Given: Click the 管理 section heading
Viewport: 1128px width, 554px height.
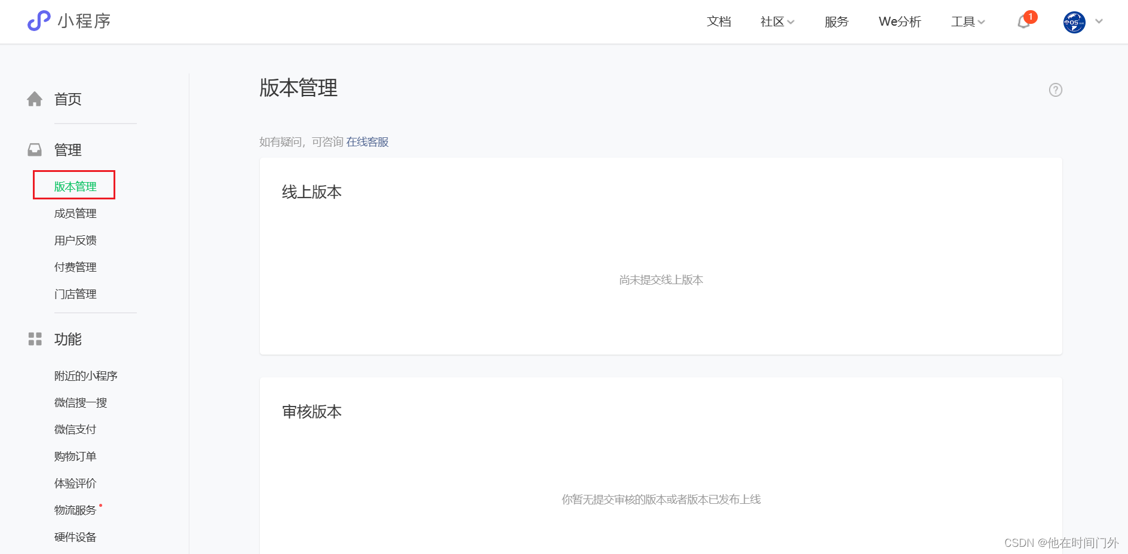Looking at the screenshot, I should 68,150.
